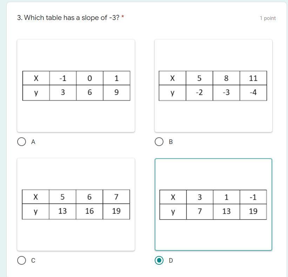
Task: Click cell with y value -4 in table B
Action: click(x=253, y=92)
